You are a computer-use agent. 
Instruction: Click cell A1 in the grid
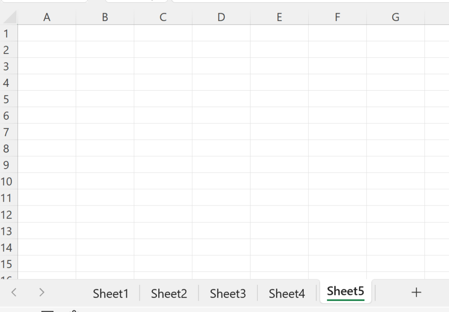47,33
